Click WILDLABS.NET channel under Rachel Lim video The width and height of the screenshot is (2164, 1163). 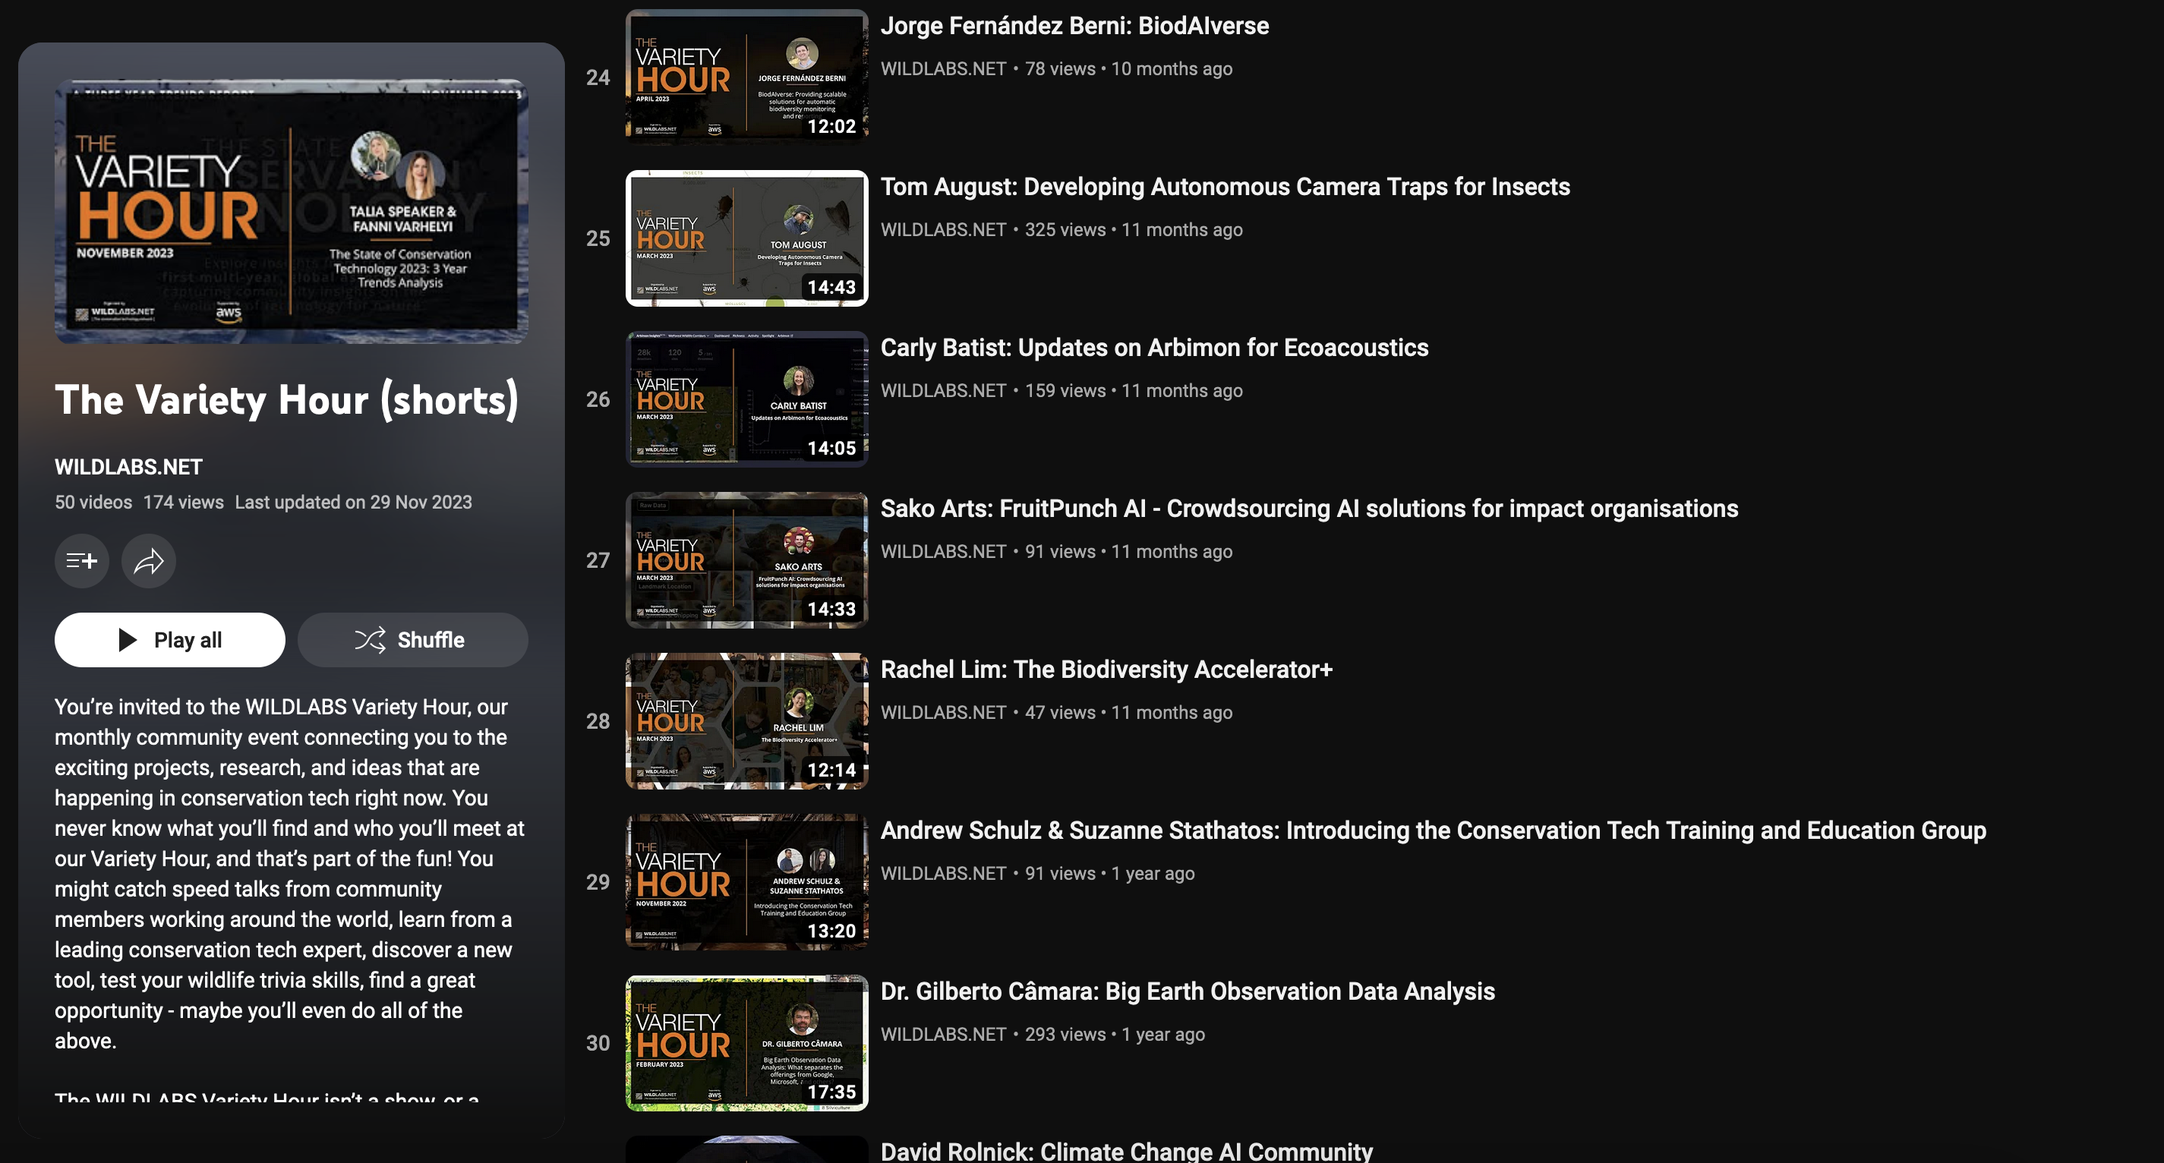point(943,713)
